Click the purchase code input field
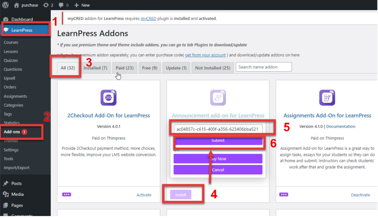 pyautogui.click(x=218, y=129)
